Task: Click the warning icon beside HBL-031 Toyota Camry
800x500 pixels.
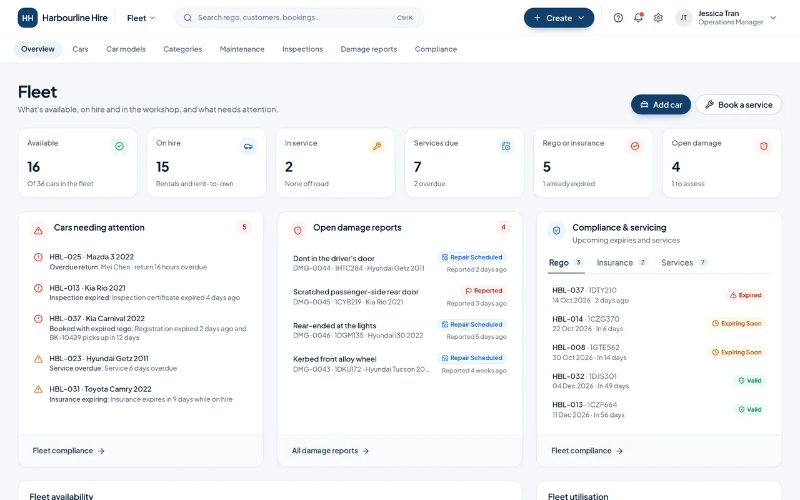Action: (x=38, y=389)
